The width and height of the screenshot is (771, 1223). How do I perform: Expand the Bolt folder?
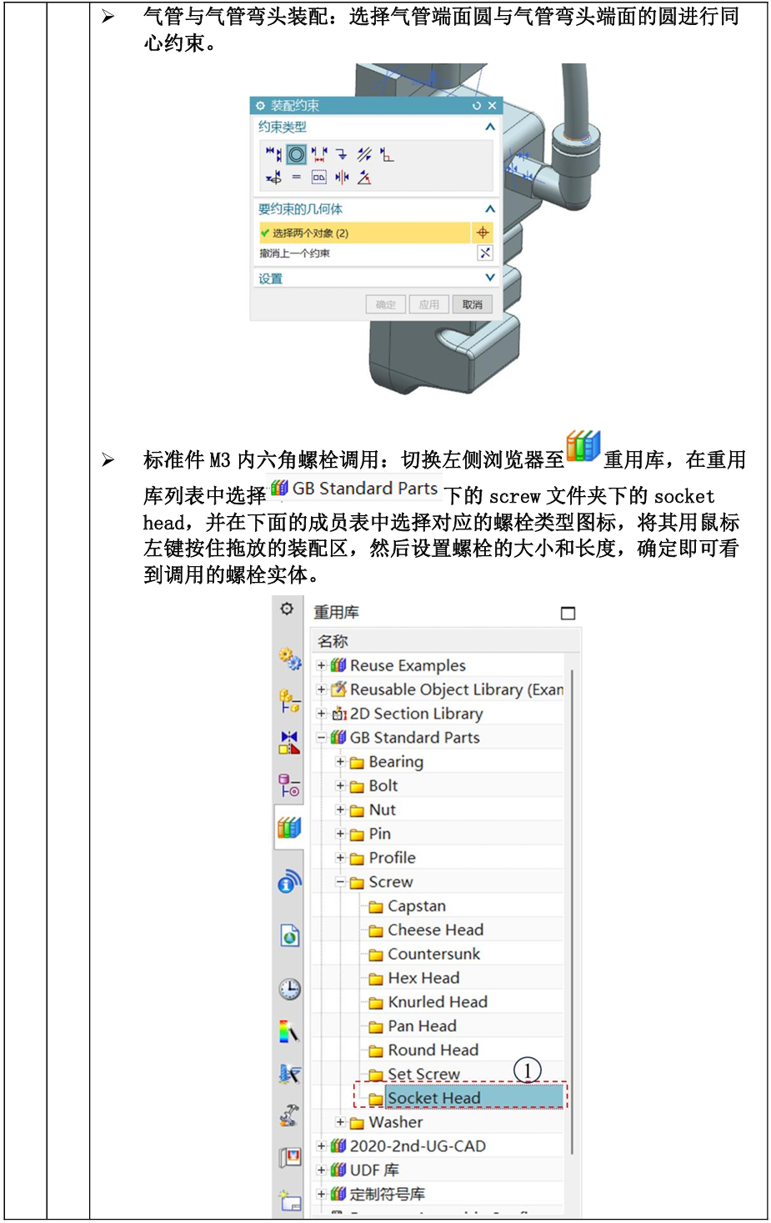[x=340, y=785]
